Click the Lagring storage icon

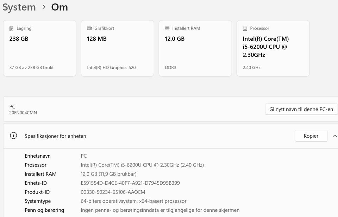coord(12,28)
